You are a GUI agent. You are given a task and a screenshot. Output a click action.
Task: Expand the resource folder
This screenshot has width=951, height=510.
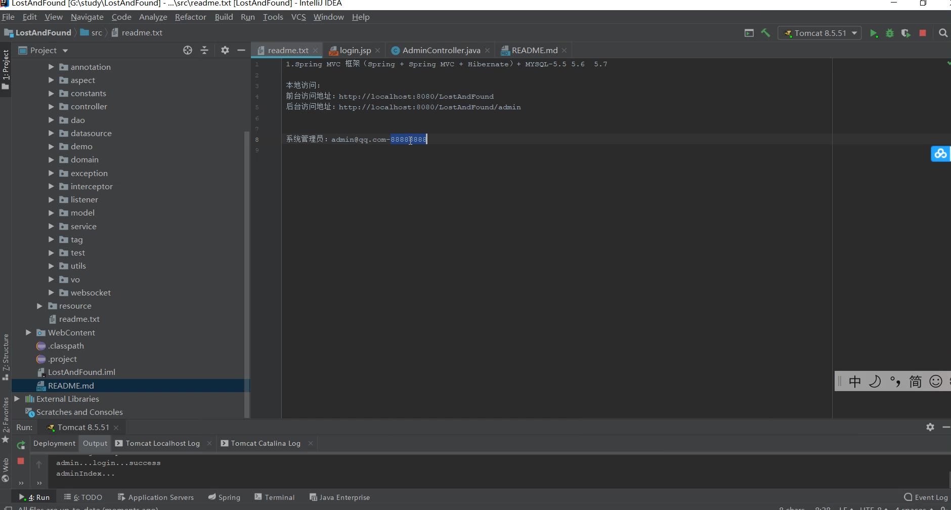point(39,306)
